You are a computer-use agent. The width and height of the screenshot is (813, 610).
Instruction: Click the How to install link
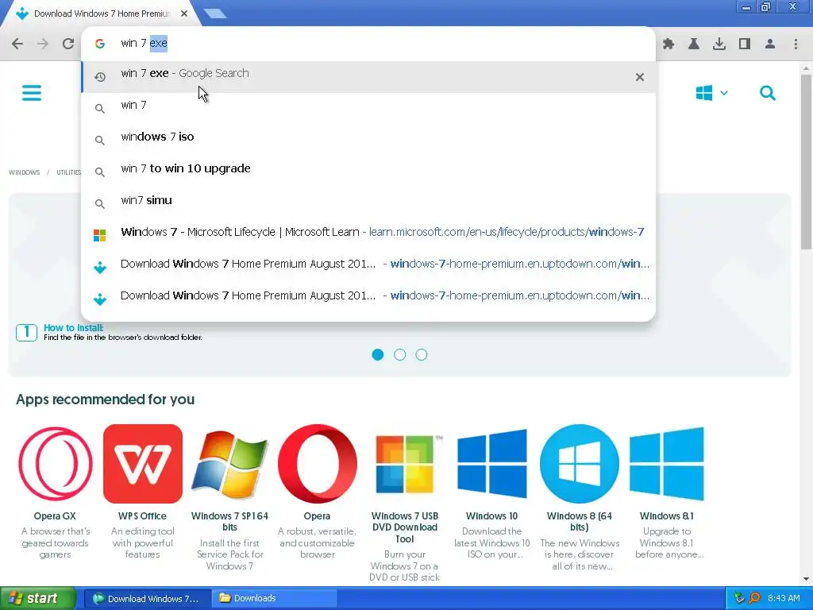[x=73, y=328]
